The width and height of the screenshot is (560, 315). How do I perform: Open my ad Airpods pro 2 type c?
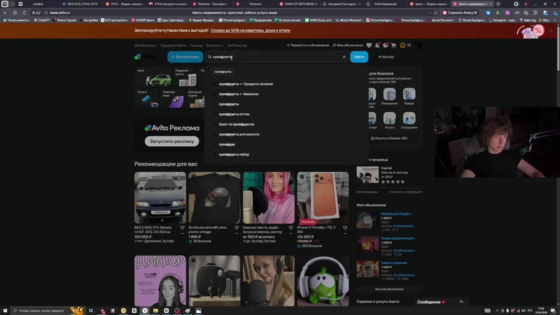point(396,214)
